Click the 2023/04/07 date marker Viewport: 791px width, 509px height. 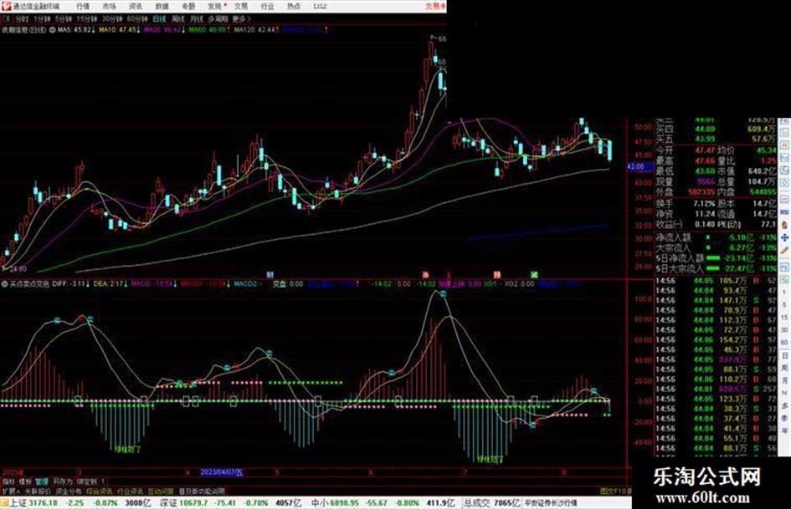pos(222,472)
